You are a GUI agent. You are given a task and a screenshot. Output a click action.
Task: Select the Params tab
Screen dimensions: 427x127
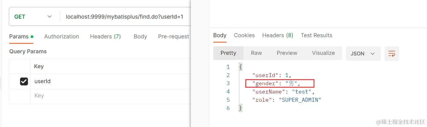pyautogui.click(x=19, y=37)
